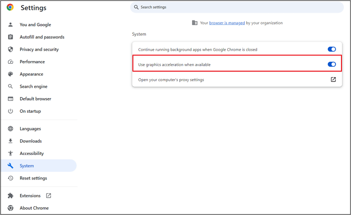351x215 pixels.
Task: Click the Downloads arrow icon
Action: click(10, 141)
